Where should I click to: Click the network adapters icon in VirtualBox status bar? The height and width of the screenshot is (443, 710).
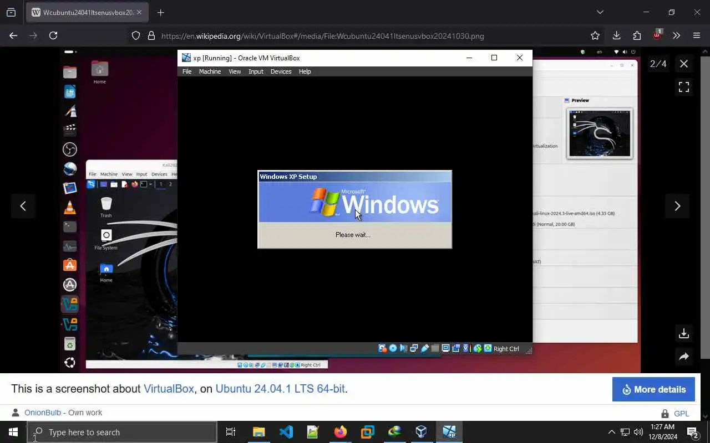(414, 348)
